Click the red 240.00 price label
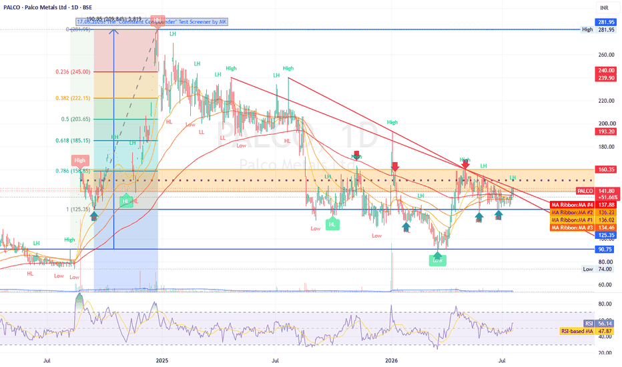Image resolution: width=622 pixels, height=367 pixels. click(605, 70)
